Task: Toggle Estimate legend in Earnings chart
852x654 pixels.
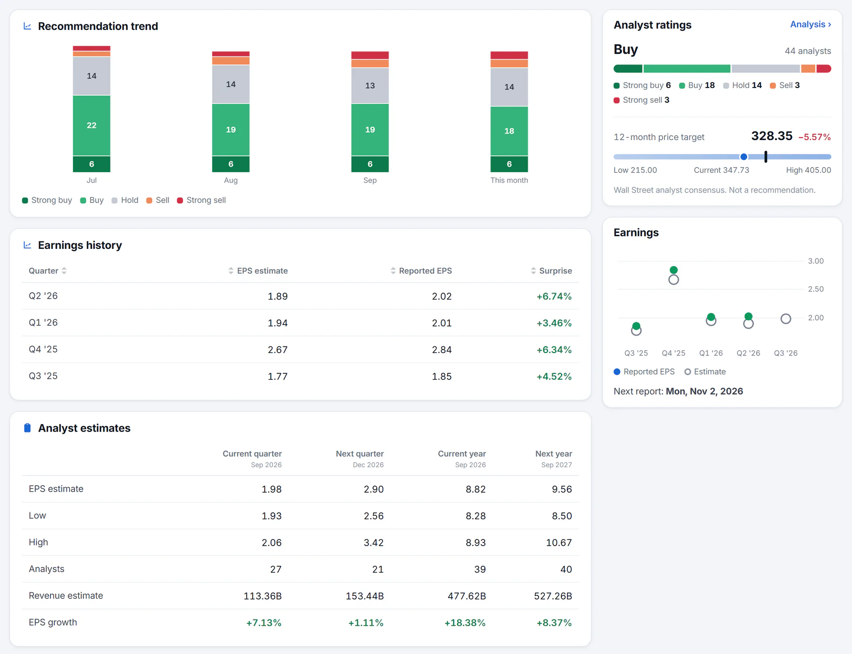Action: point(705,372)
